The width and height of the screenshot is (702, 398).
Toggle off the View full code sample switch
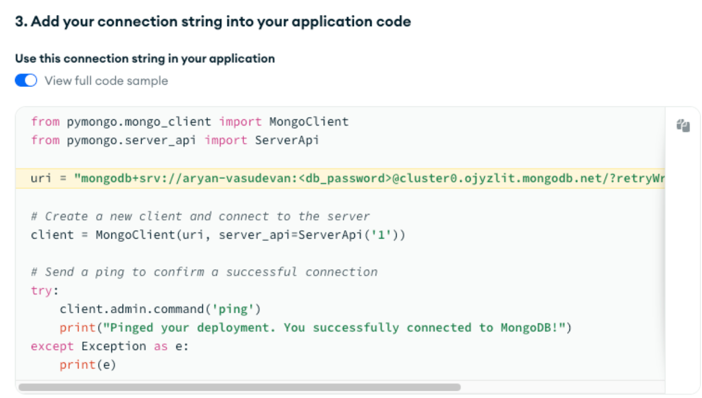point(26,81)
